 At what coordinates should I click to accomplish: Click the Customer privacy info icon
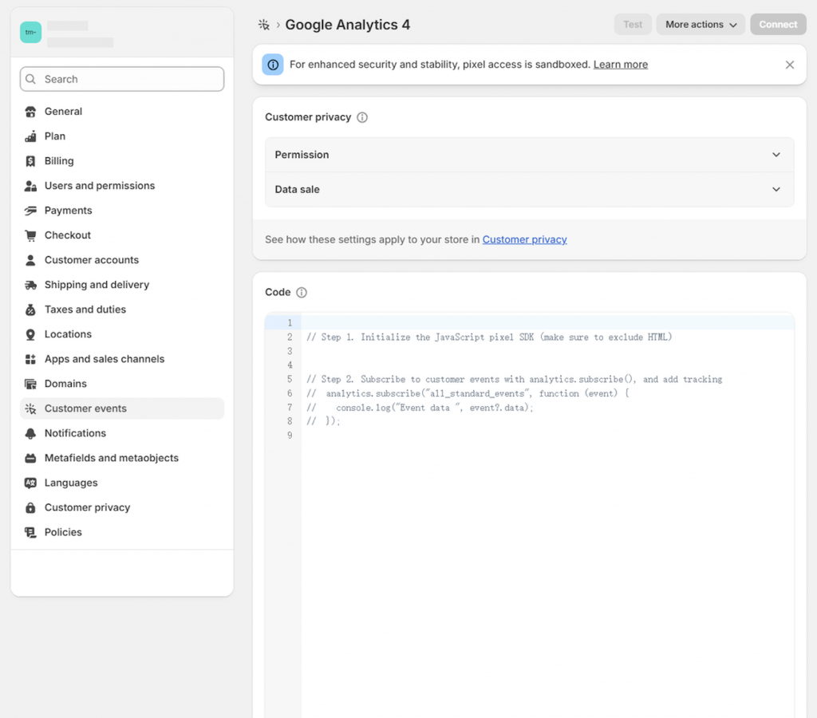[x=362, y=117]
